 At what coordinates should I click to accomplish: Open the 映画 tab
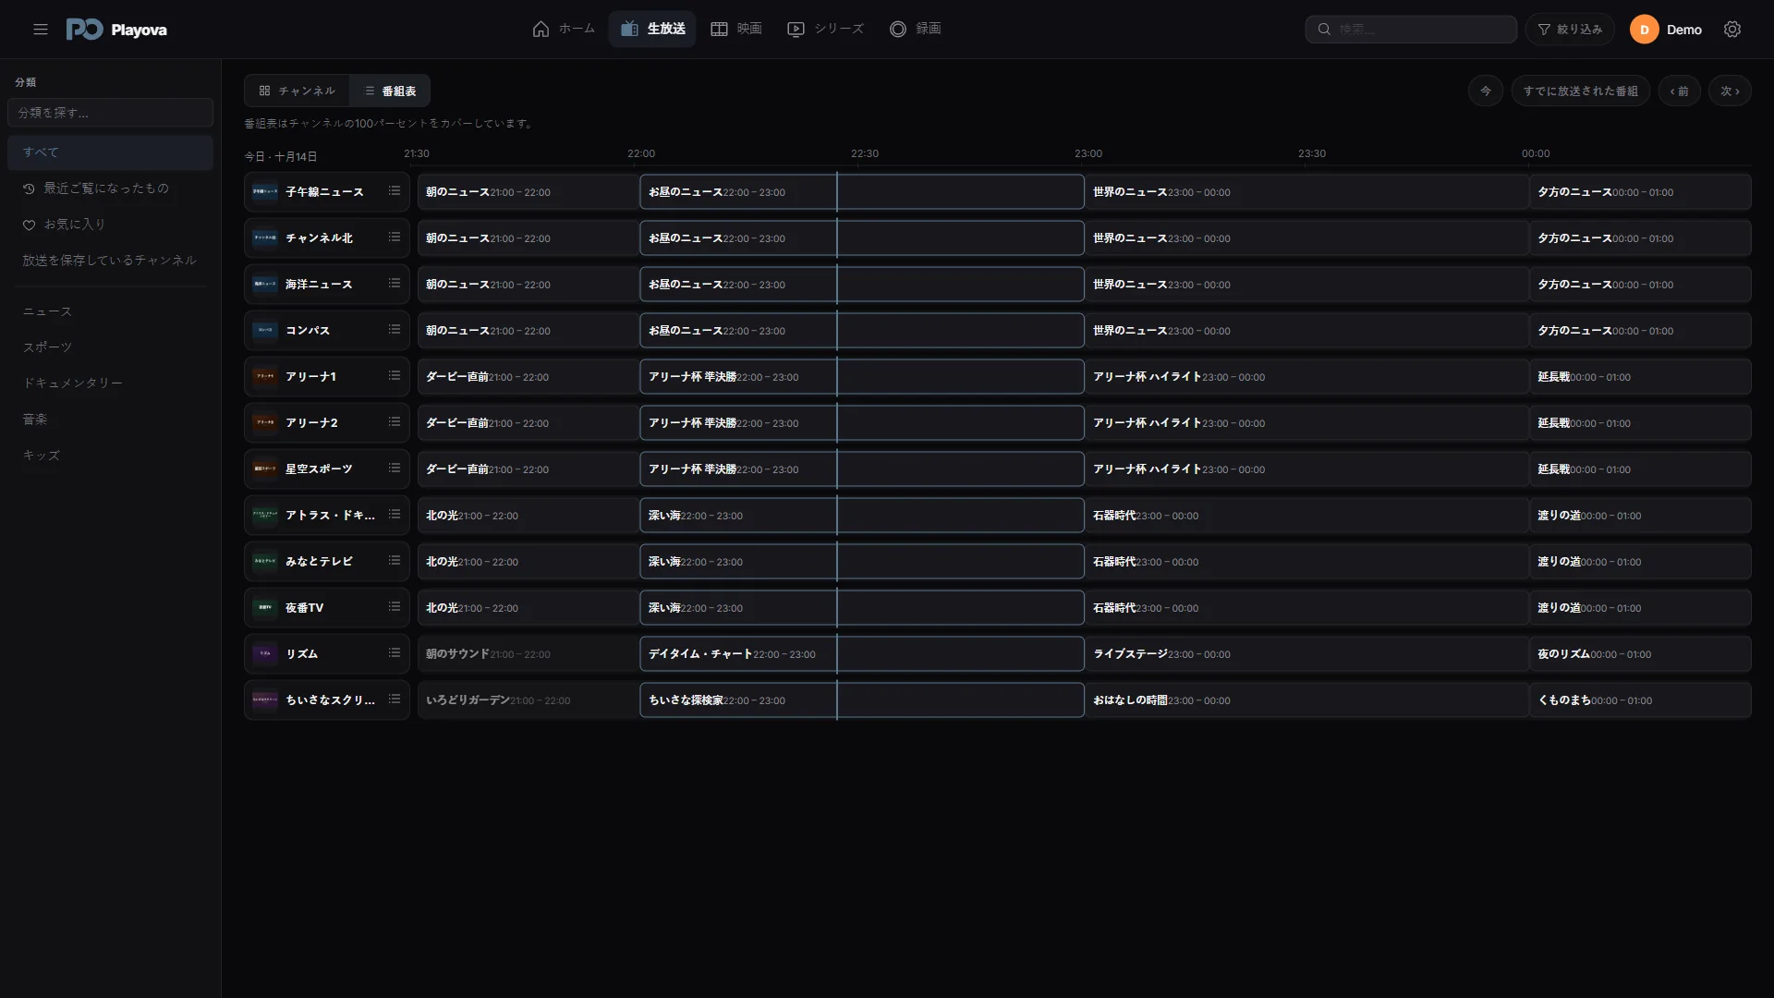click(736, 29)
